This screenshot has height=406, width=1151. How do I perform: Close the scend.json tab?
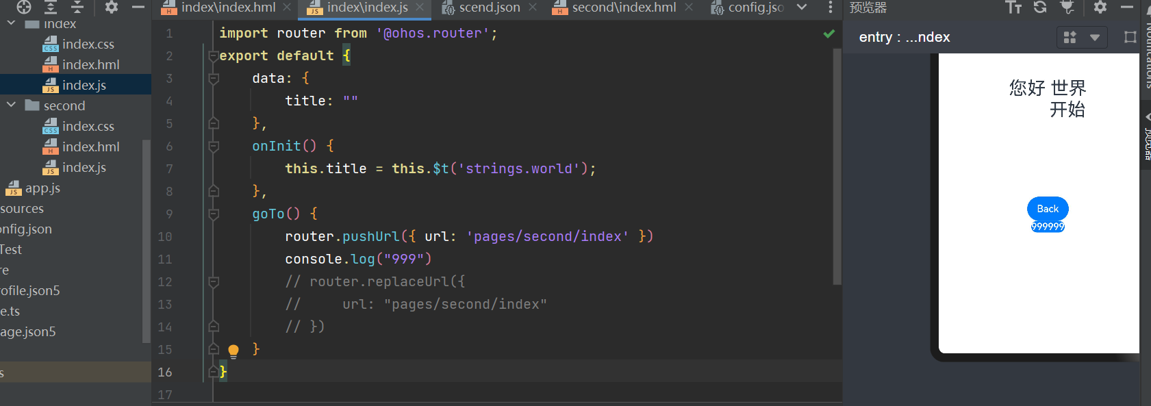pos(533,8)
